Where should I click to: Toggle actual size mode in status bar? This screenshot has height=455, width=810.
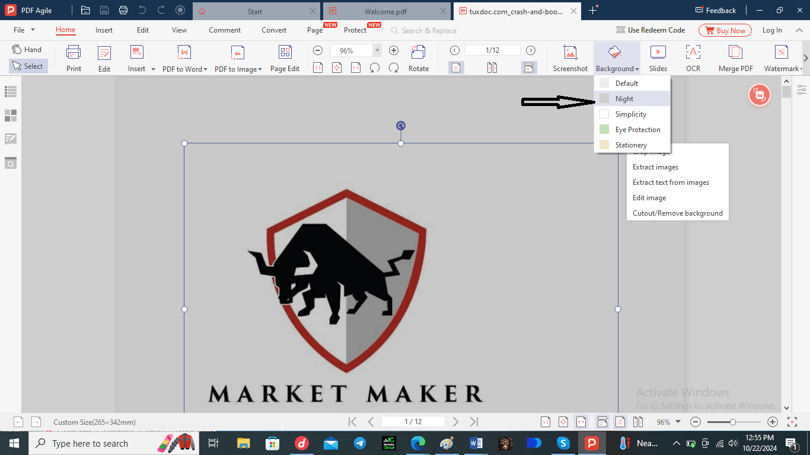546,422
